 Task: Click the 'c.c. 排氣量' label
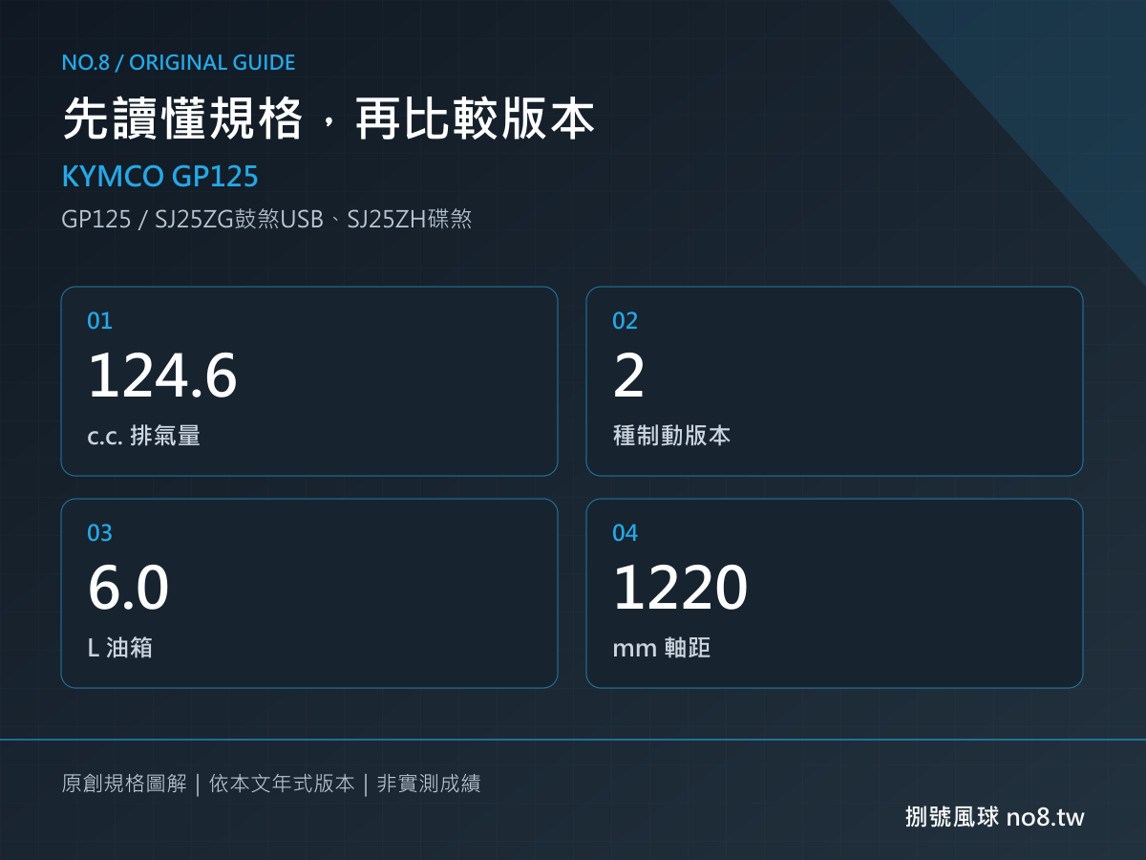144,436
